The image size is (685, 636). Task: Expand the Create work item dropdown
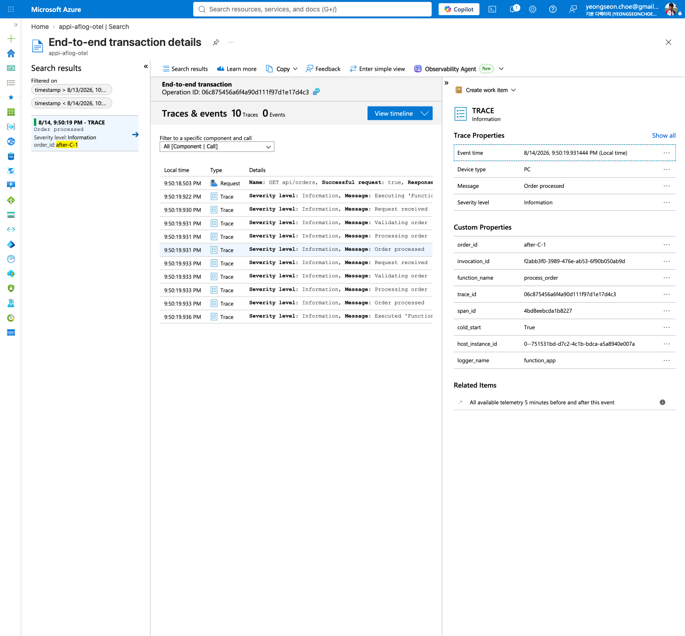(485, 90)
